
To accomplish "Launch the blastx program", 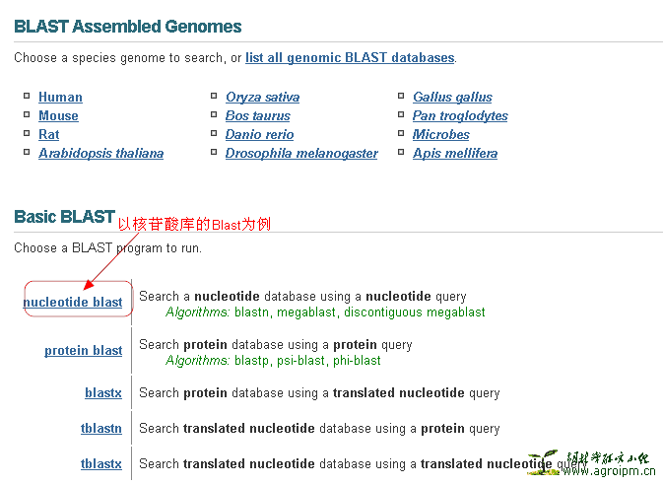I will click(103, 392).
